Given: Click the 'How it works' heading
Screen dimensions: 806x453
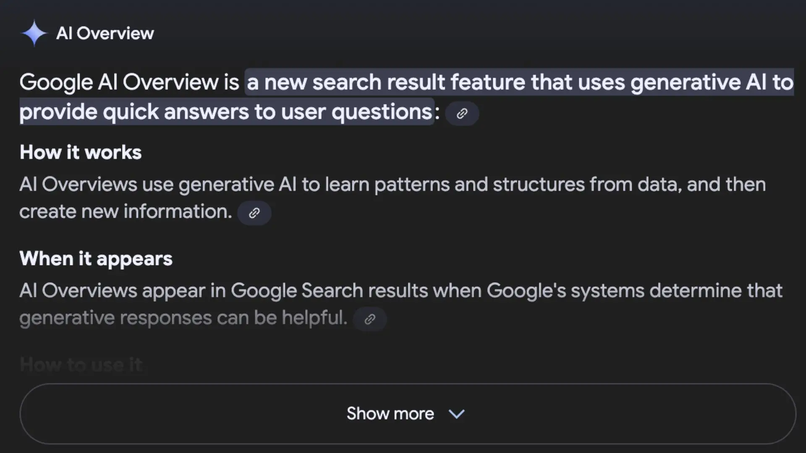Looking at the screenshot, I should point(80,152).
